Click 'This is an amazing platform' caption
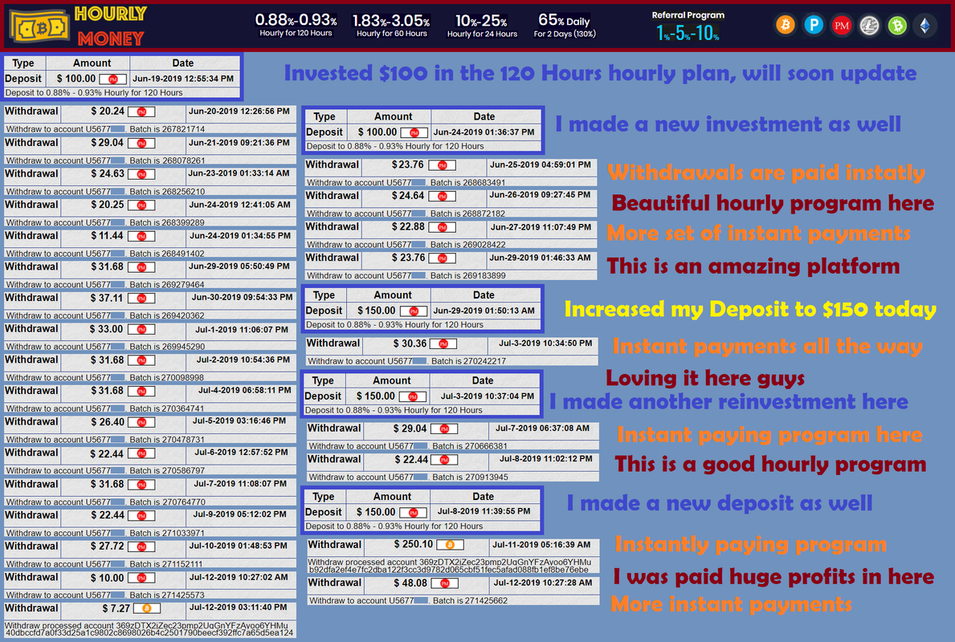955x642 pixels. point(753,266)
